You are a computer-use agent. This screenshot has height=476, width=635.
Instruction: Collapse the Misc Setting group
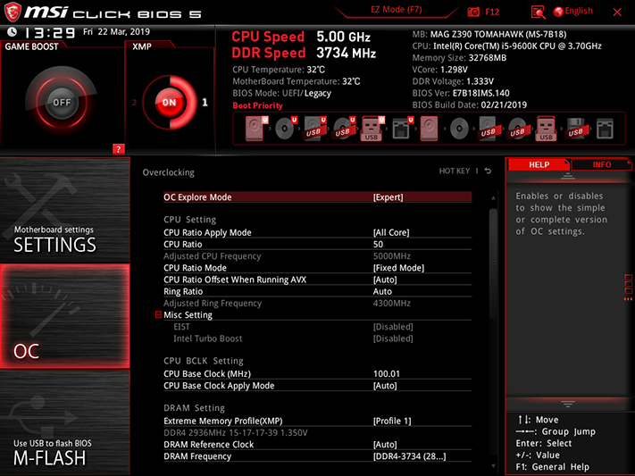[x=158, y=314]
